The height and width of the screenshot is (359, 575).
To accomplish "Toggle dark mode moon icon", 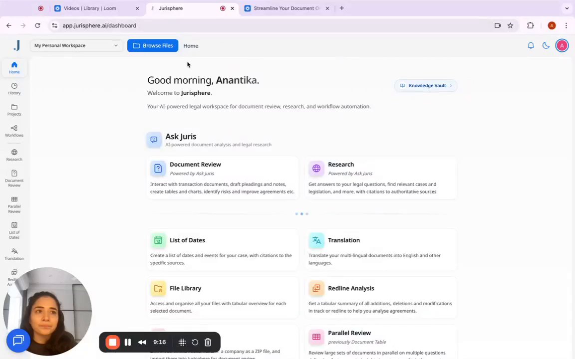I will pyautogui.click(x=546, y=45).
